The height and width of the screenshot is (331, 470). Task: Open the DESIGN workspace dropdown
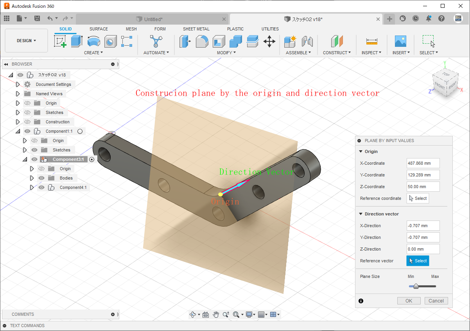point(26,41)
